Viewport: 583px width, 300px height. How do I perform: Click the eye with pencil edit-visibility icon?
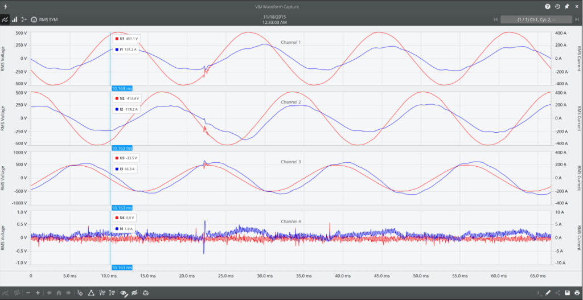pos(125,293)
